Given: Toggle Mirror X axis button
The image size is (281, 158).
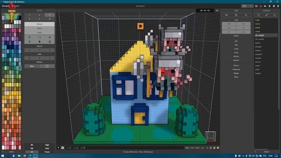Looking at the screenshot, I should (29, 50).
